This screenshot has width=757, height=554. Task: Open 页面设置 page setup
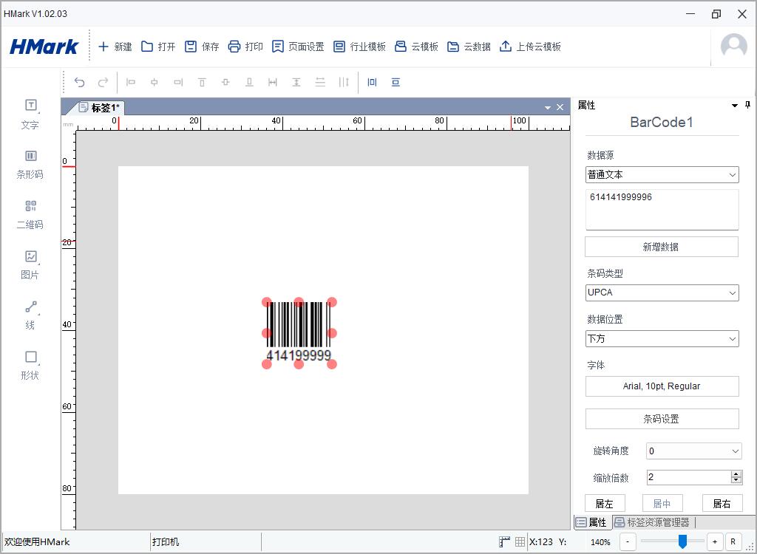(297, 47)
